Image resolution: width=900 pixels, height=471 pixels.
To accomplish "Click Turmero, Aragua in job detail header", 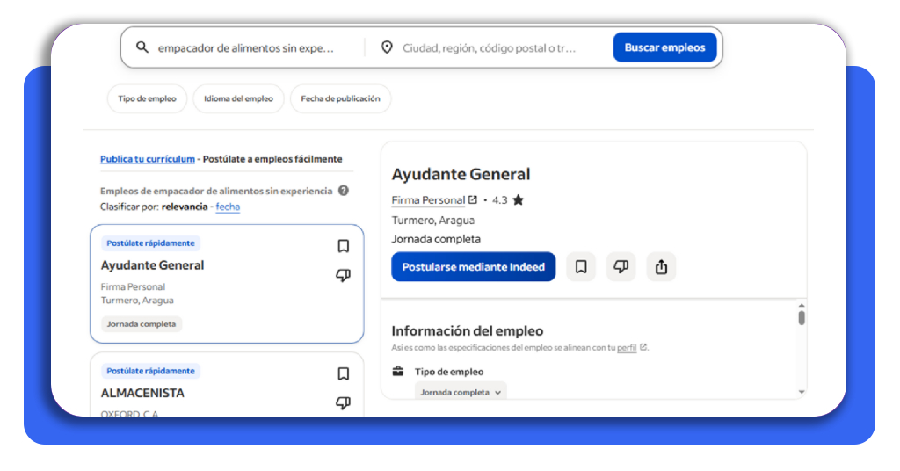I will point(433,221).
